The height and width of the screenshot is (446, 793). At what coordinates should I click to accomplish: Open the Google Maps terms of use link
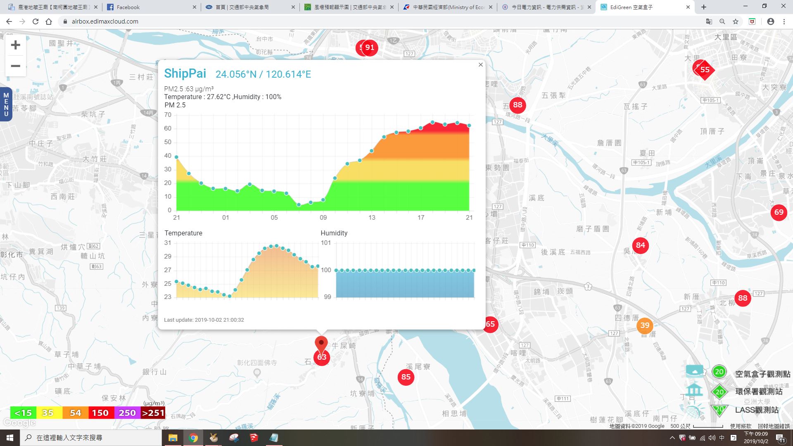coord(741,426)
